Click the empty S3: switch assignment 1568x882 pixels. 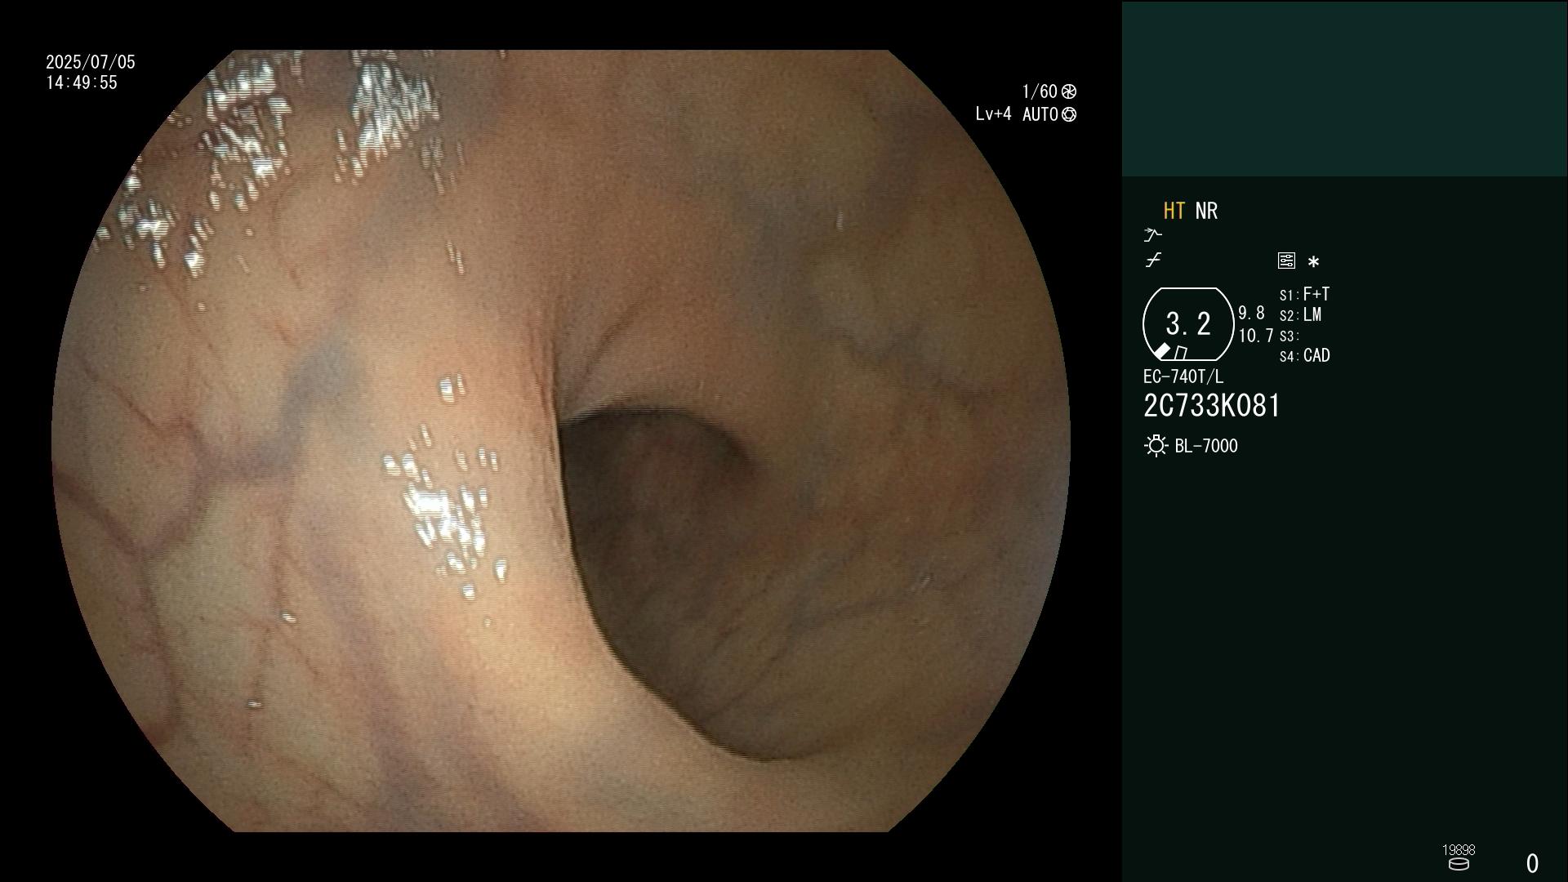tap(1289, 336)
